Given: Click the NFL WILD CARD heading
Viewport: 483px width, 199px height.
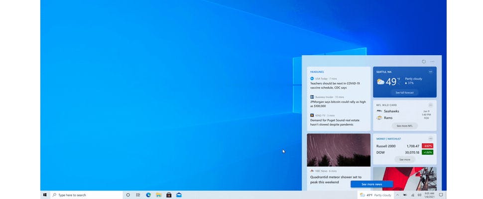Looking at the screenshot, I should point(386,105).
